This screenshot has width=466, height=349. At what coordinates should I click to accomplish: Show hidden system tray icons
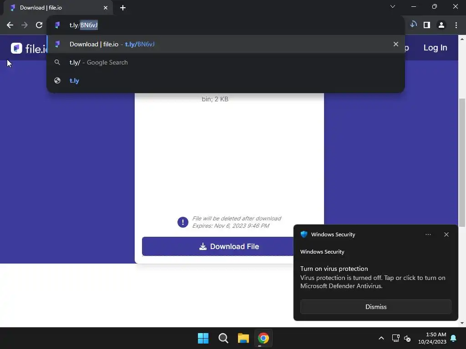381,338
